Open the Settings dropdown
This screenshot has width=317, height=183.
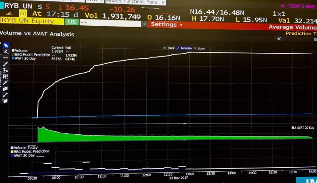167,24
